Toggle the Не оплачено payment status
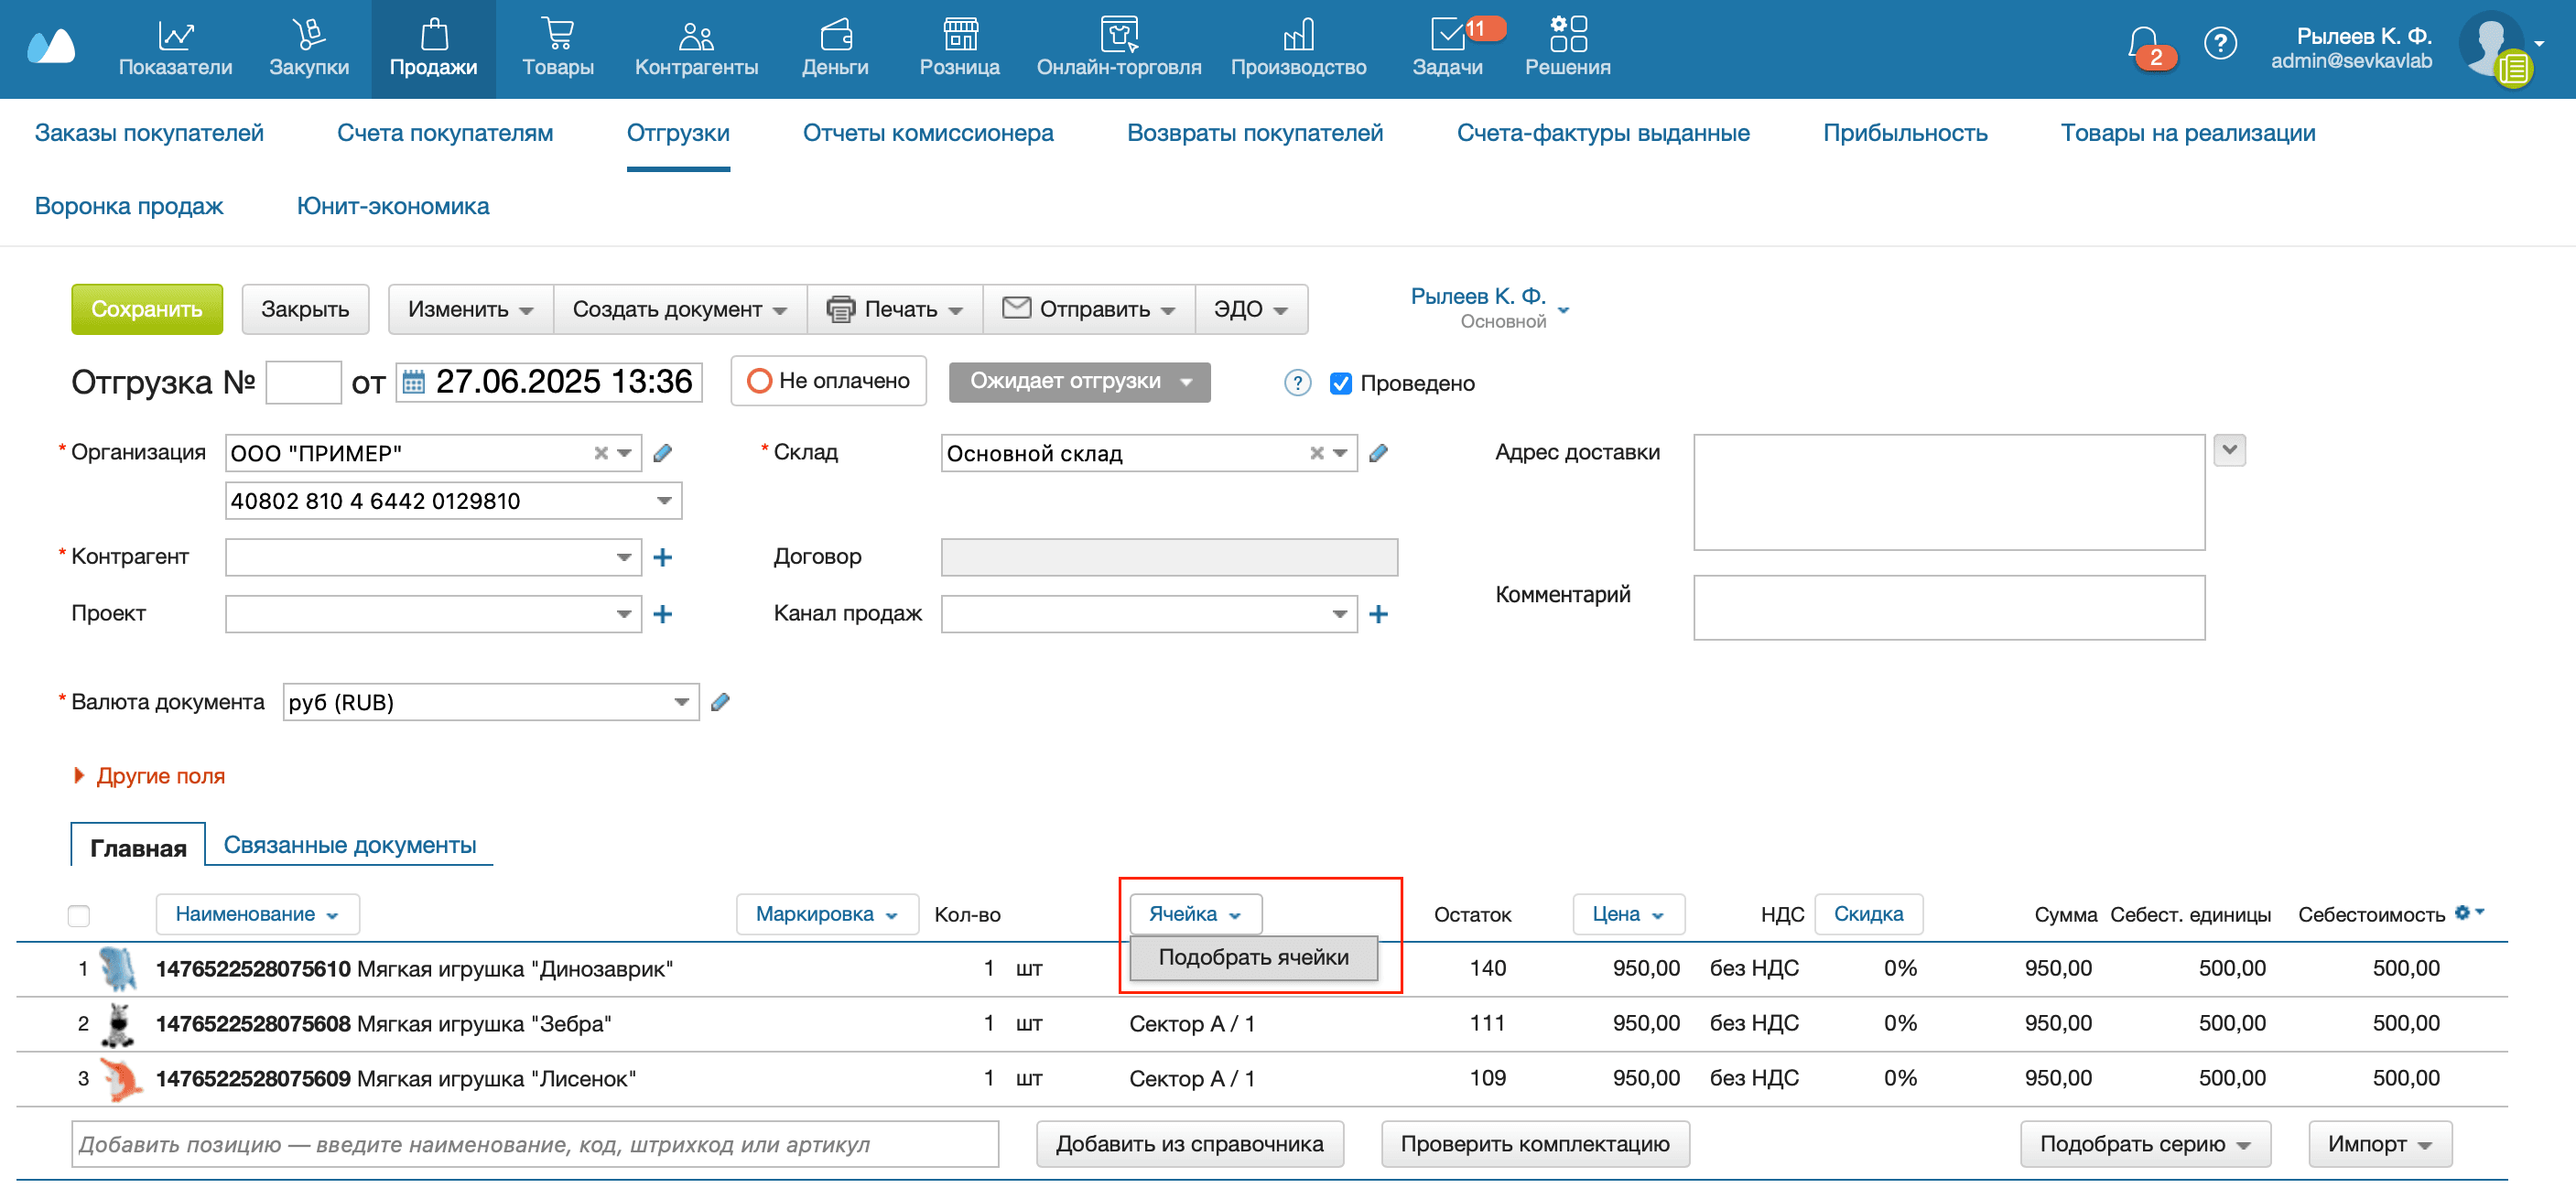 [x=828, y=381]
